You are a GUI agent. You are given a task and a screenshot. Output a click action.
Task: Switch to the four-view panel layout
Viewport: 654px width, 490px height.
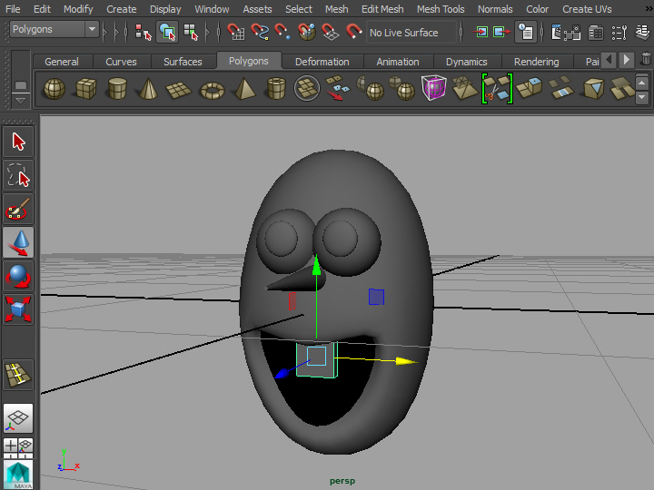(18, 446)
